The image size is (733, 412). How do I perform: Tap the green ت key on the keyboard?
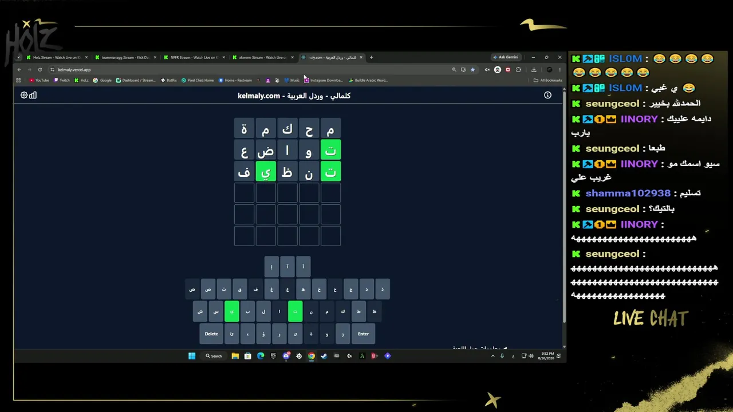[295, 312]
